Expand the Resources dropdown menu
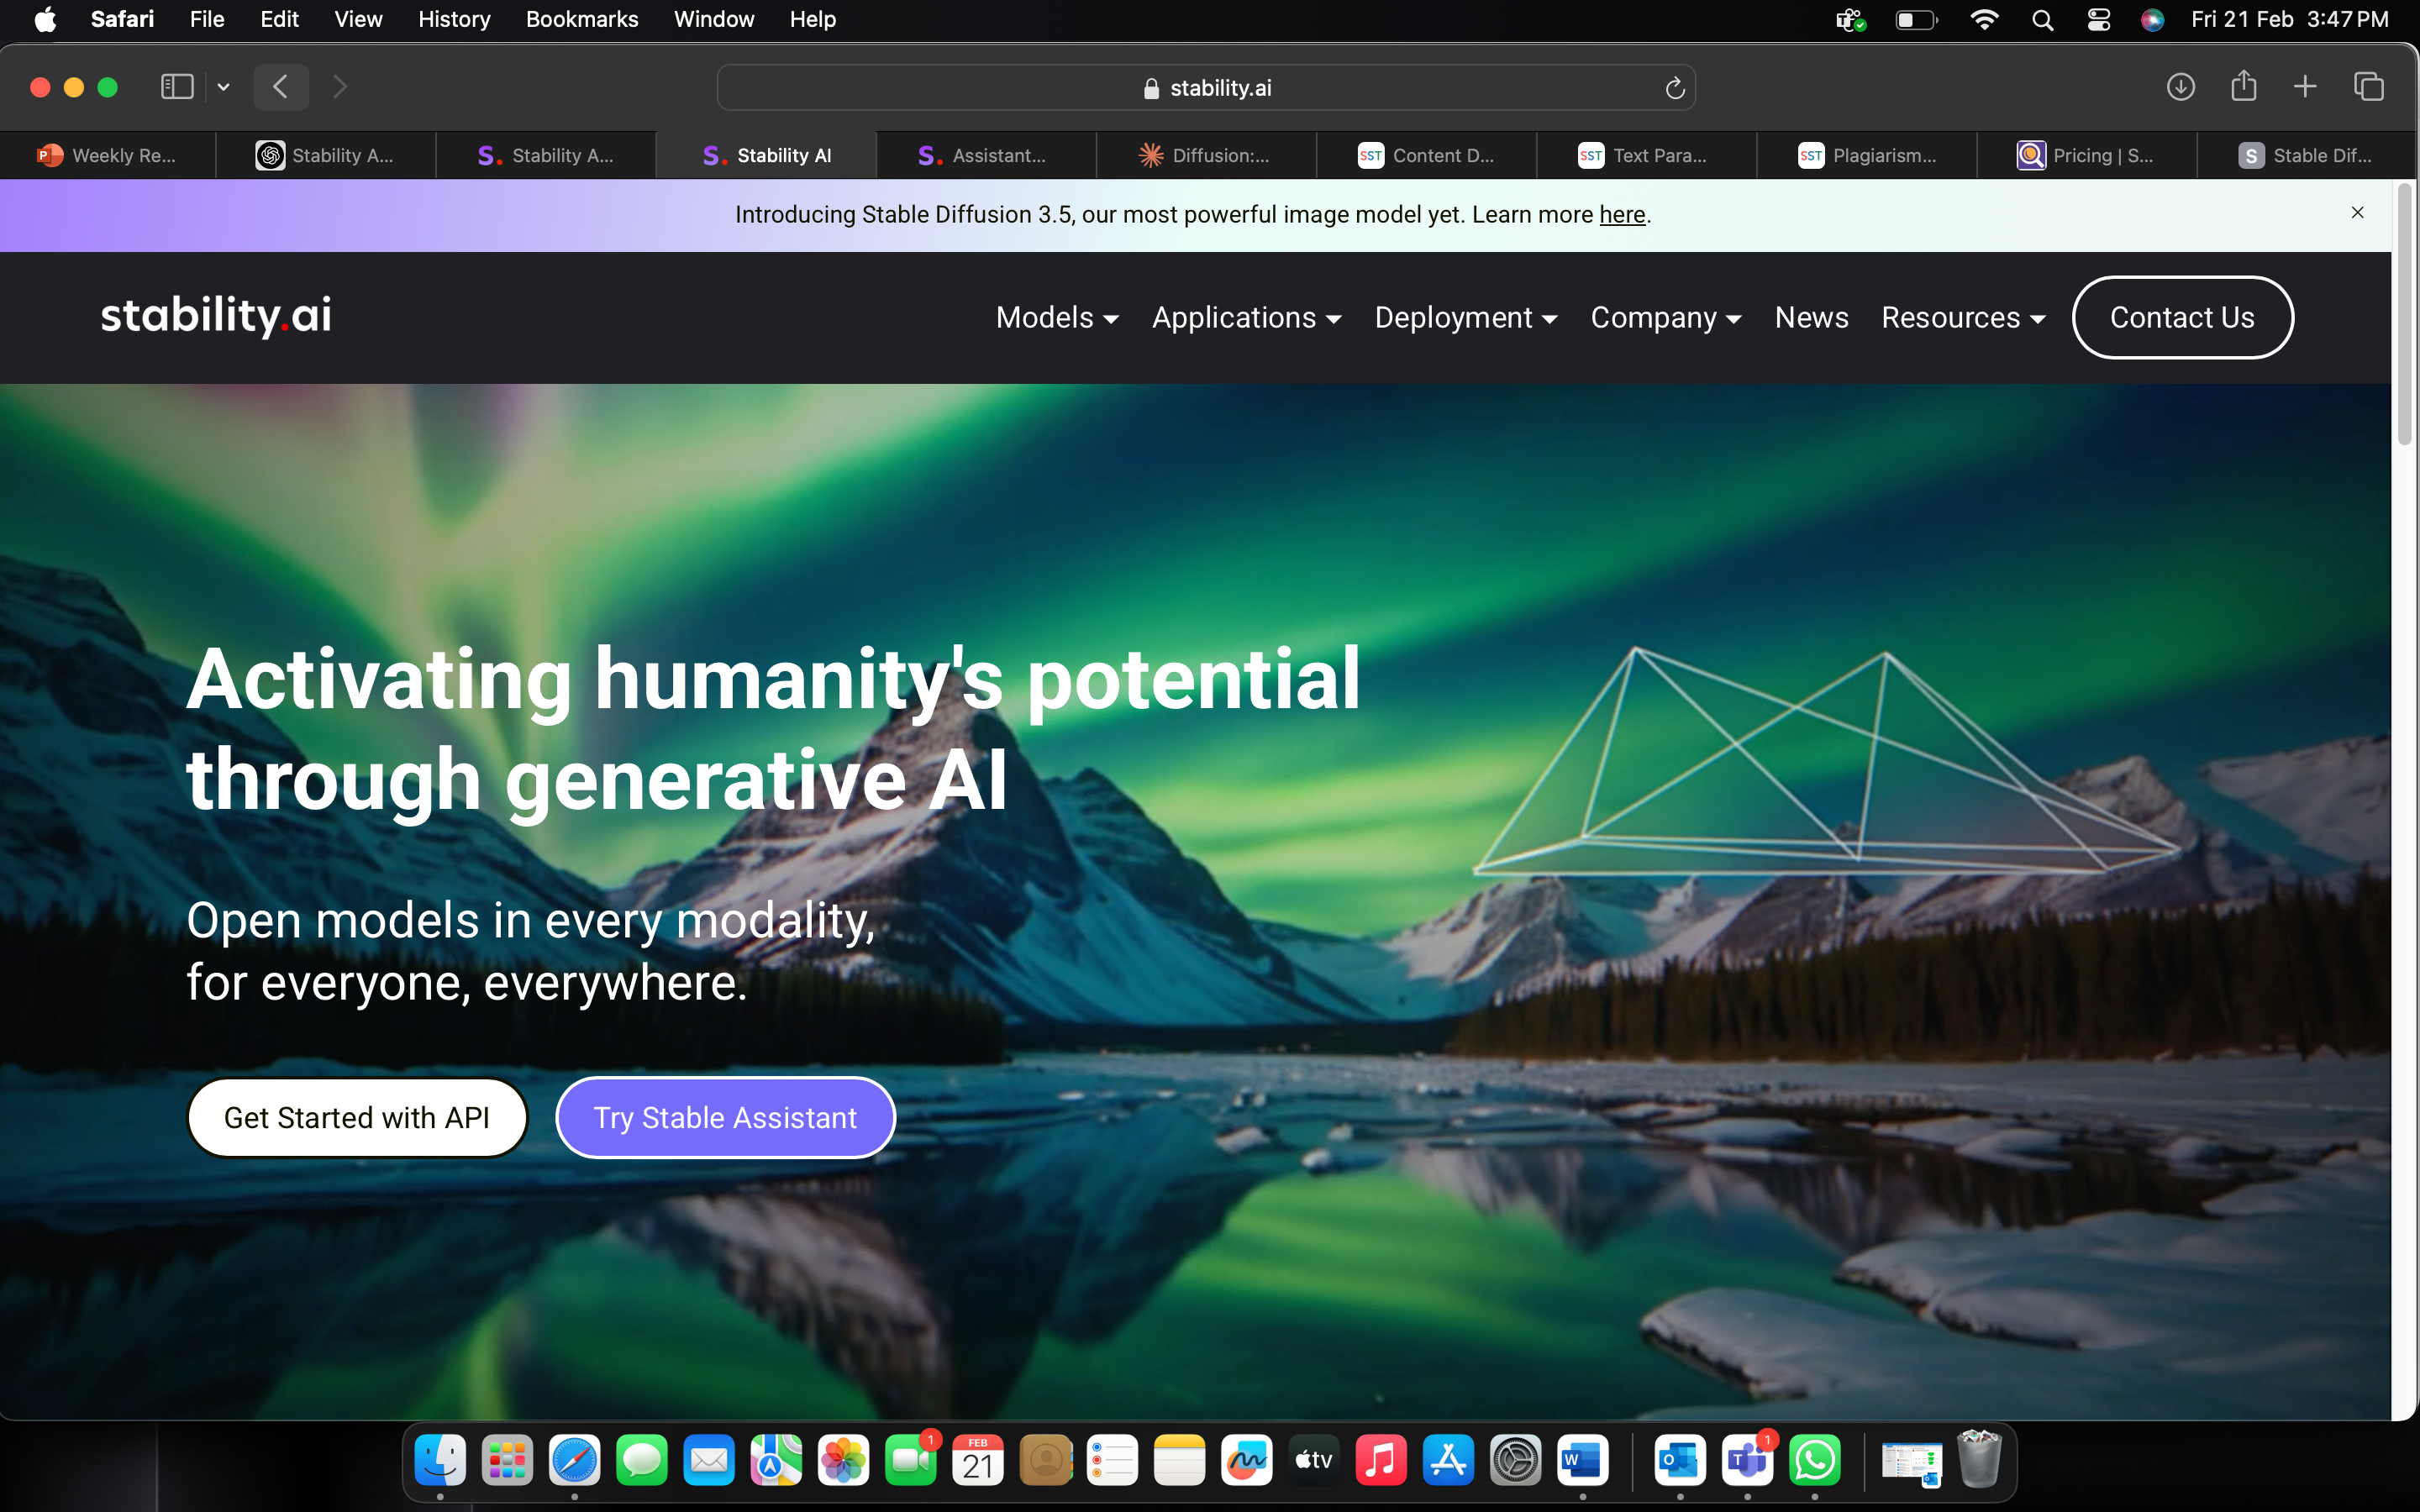The image size is (2420, 1512). coord(1963,318)
